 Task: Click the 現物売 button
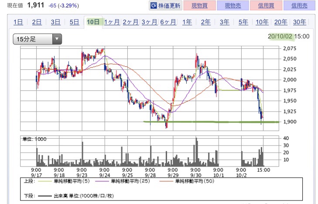coord(233,6)
